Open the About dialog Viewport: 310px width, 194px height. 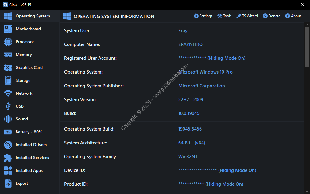293,16
